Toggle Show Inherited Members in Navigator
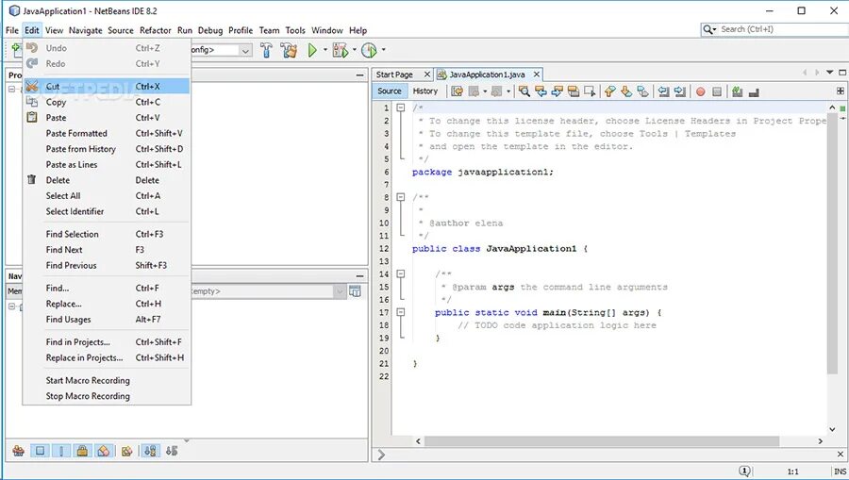This screenshot has height=480, width=849. 19,450
